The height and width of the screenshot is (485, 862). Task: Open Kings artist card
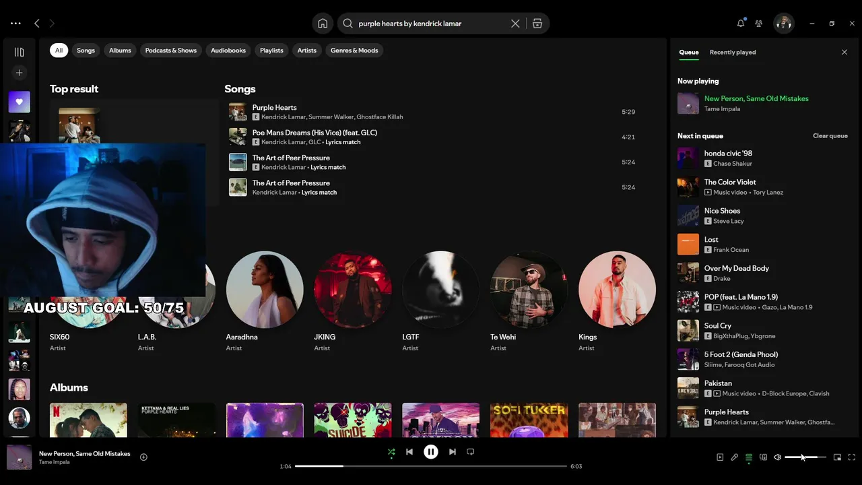point(617,302)
